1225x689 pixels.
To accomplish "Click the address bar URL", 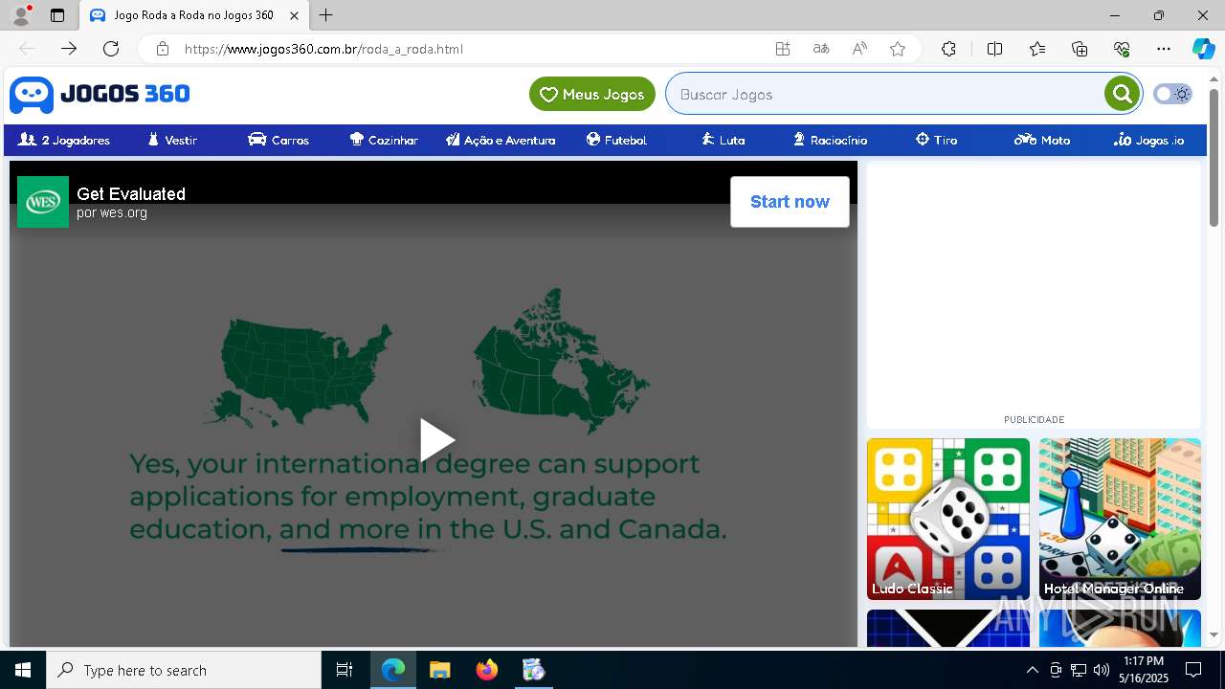I will coord(323,49).
